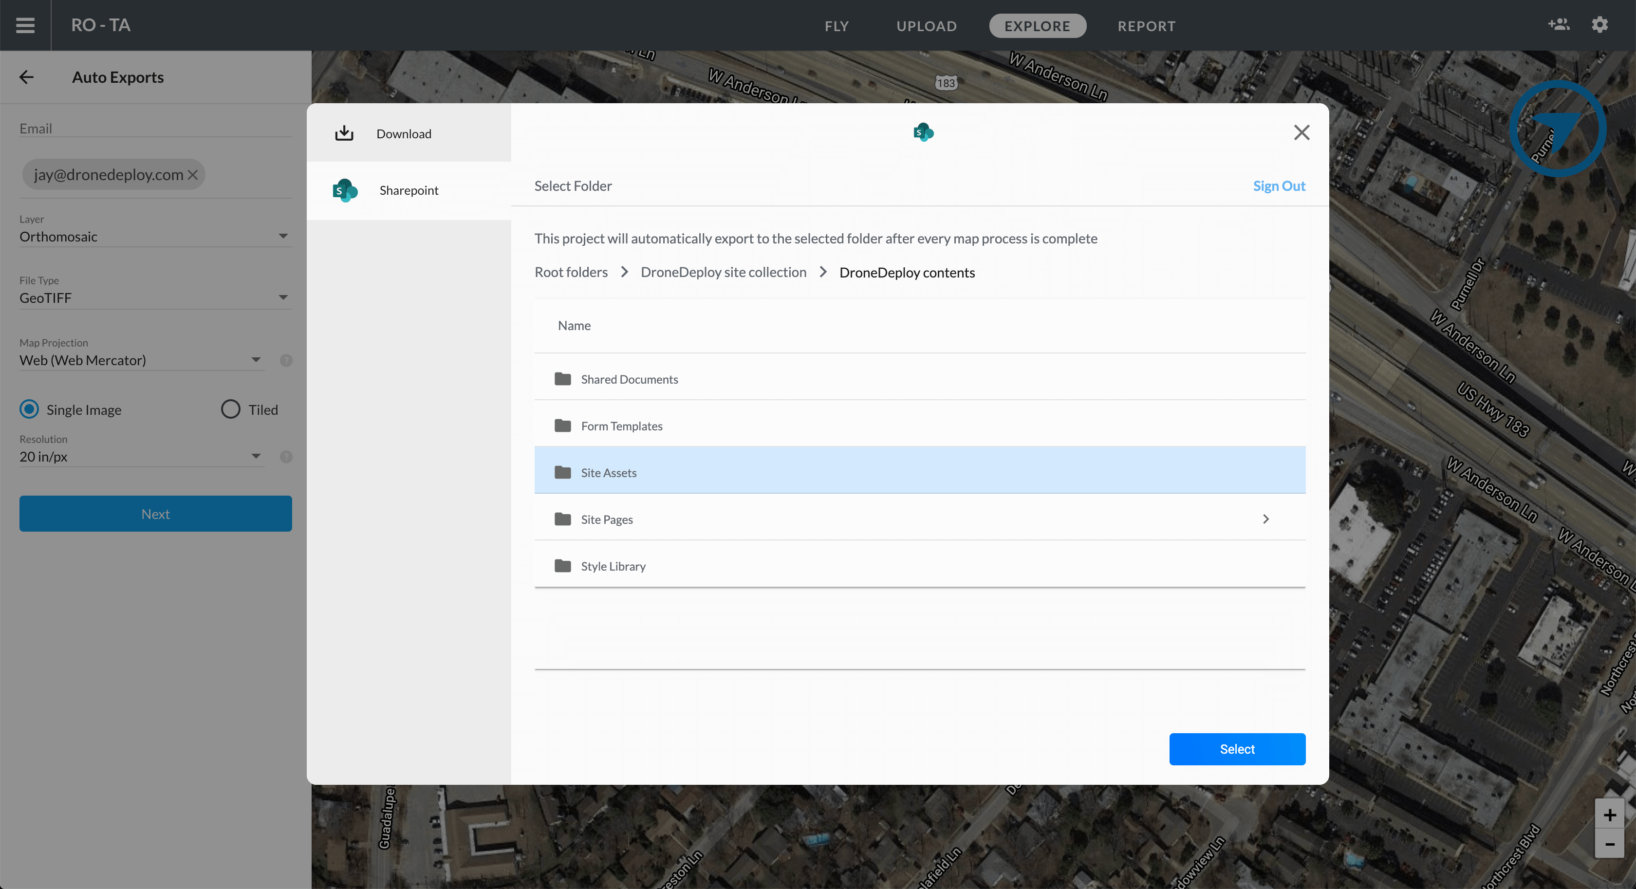Select the Tiled radio option
Image resolution: width=1636 pixels, height=889 pixels.
(230, 409)
